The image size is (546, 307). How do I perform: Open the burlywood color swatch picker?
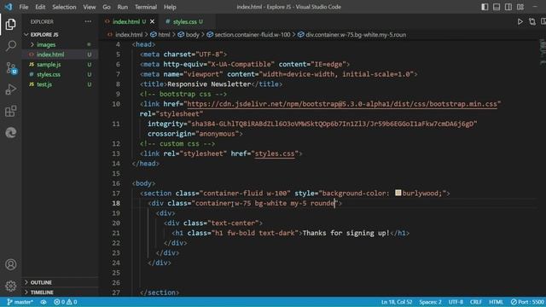coord(398,193)
